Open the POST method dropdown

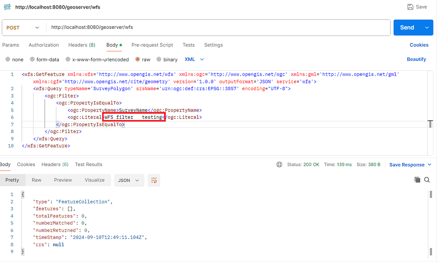23,27
